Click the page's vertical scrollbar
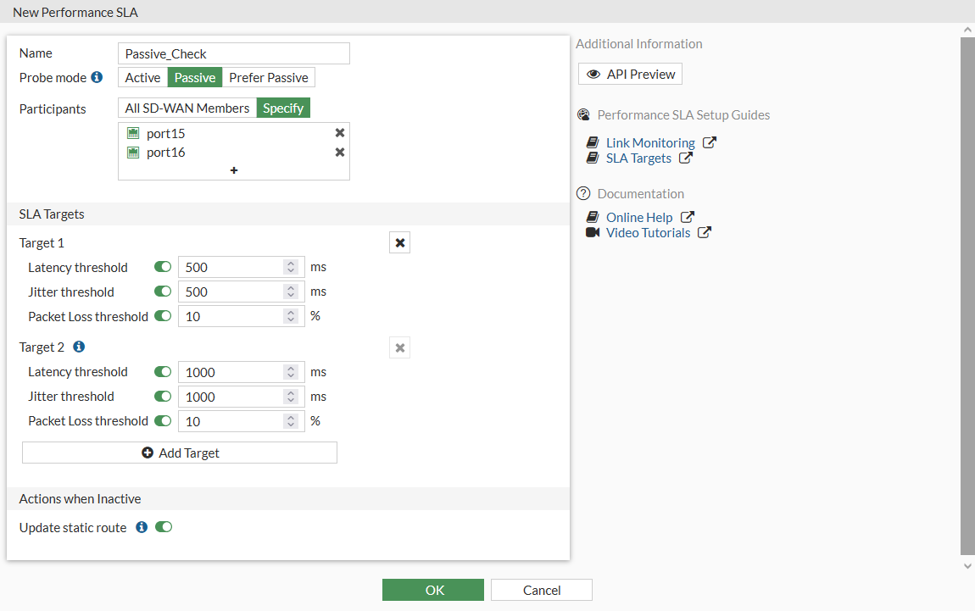 (967, 297)
